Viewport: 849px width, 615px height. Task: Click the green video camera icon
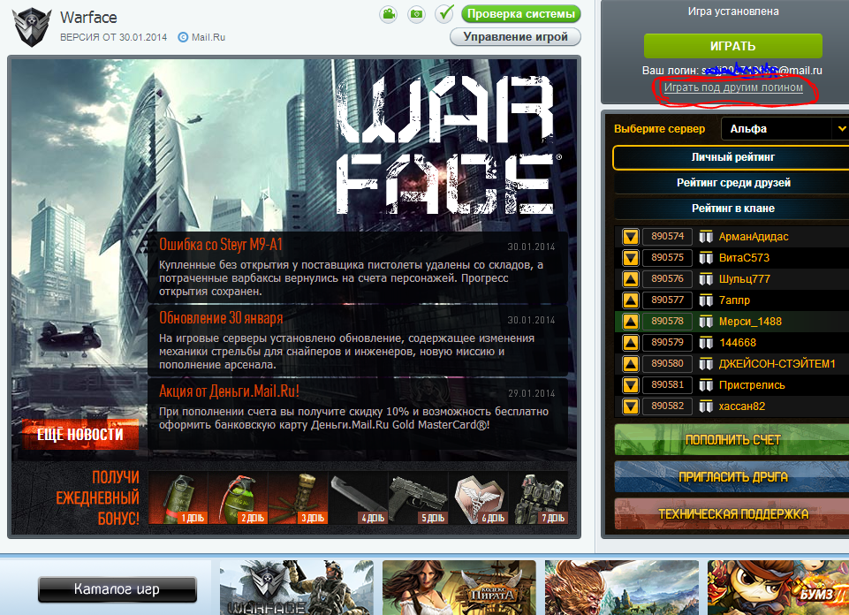(x=388, y=14)
